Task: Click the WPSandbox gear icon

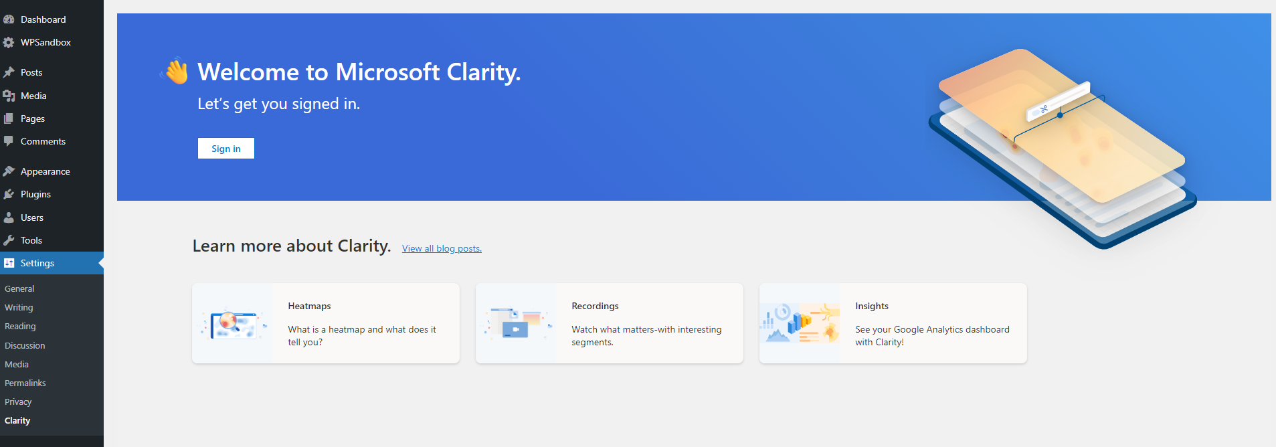Action: (9, 42)
